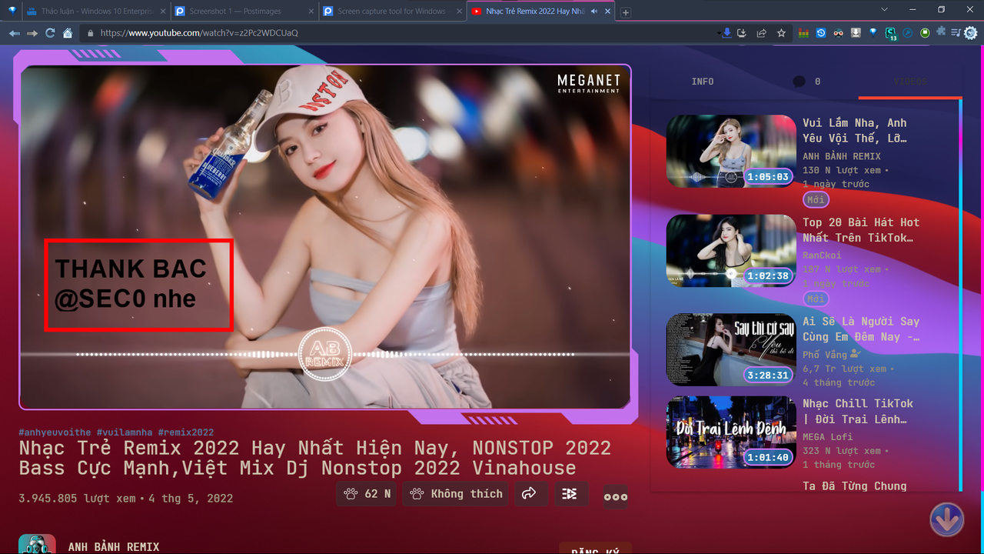Open the save-to-playlist icon below the video
The height and width of the screenshot is (554, 984).
coord(570,494)
